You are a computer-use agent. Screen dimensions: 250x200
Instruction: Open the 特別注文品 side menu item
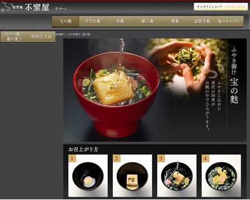(42, 37)
